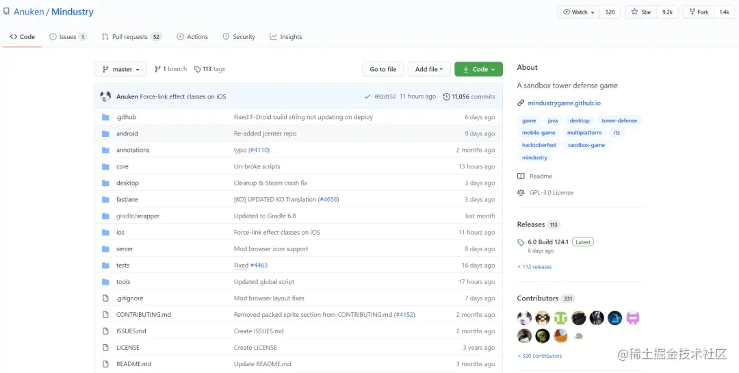
Task: Open the #4463 link in tests row
Action: [x=259, y=266]
